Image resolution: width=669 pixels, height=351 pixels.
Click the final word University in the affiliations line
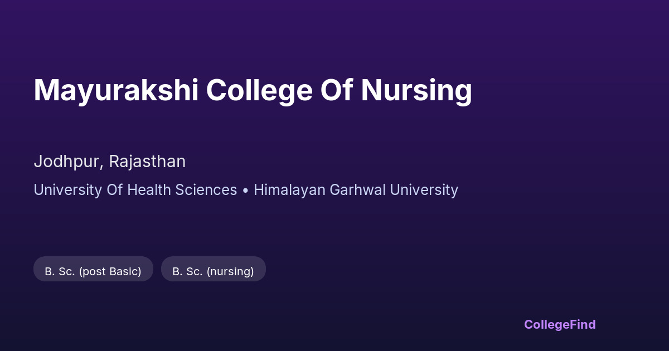(x=424, y=190)
